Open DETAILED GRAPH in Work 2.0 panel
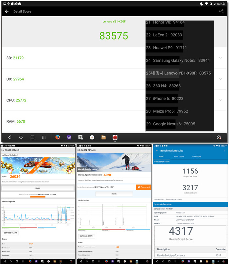The height and width of the screenshot is (265, 229). 87,236
